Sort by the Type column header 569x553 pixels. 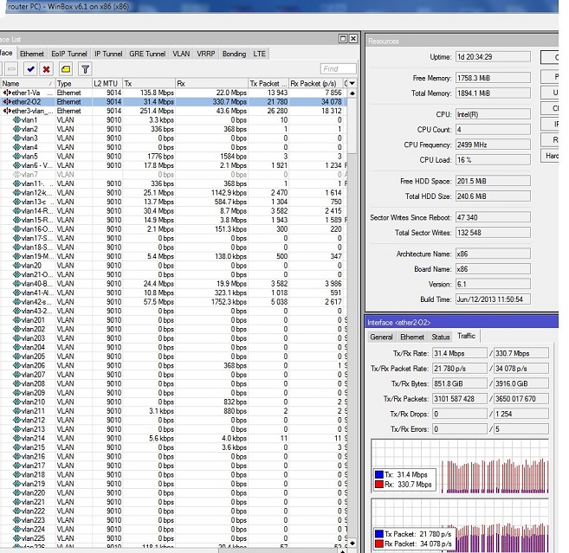74,83
